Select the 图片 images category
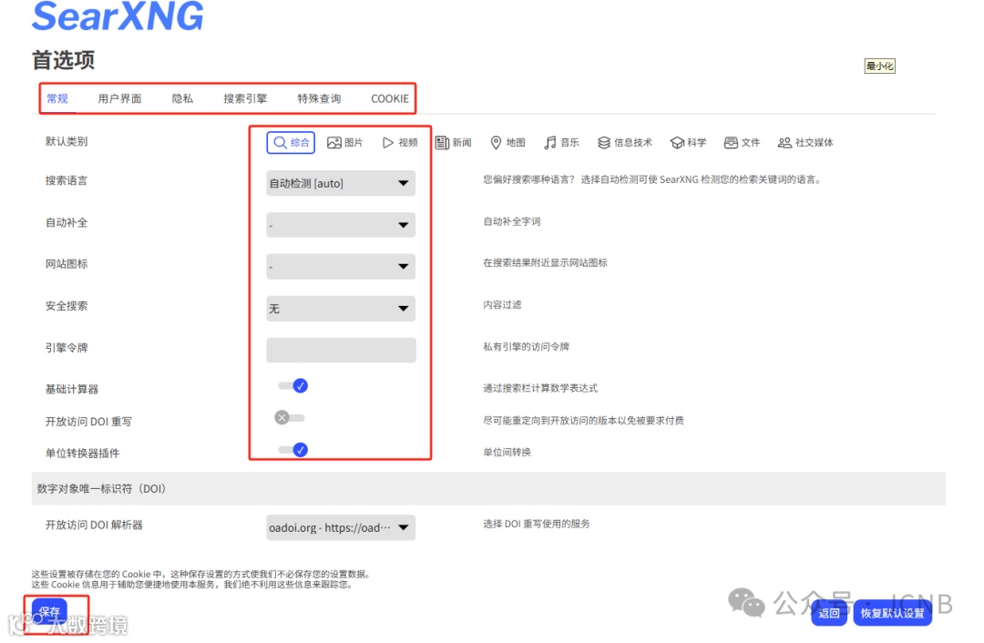984x643 pixels. (345, 142)
